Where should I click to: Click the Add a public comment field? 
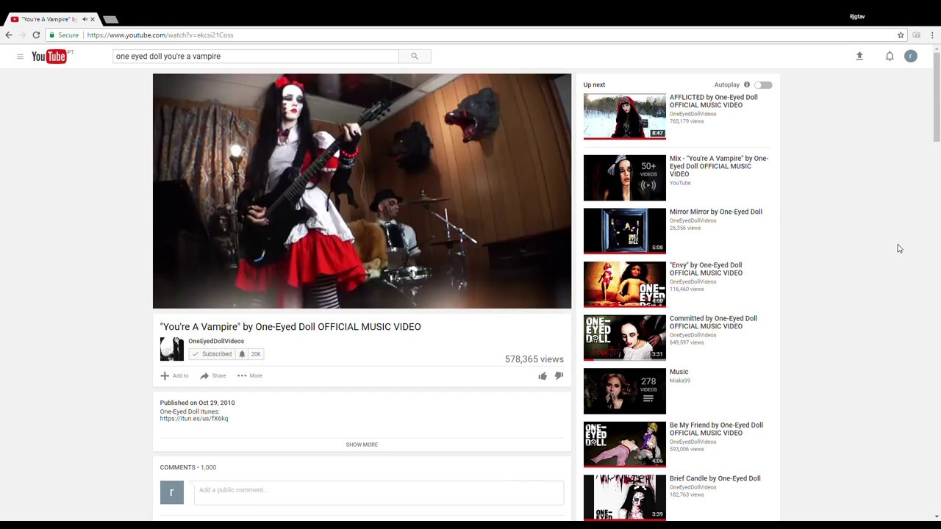[379, 493]
